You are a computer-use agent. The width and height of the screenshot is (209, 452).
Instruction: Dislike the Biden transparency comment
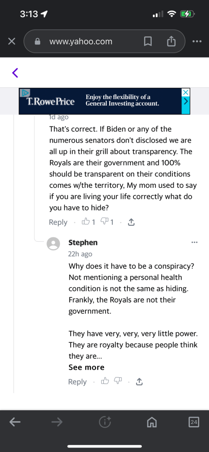[107, 222]
